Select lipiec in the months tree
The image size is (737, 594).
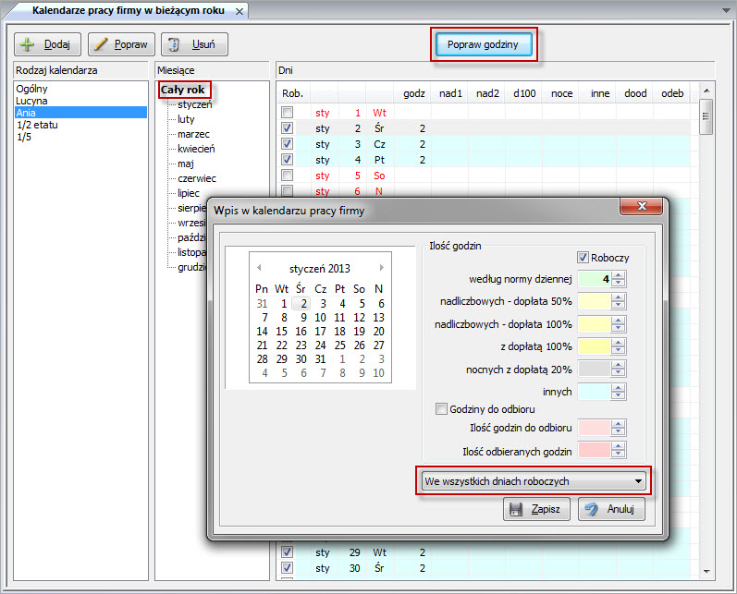tap(188, 193)
